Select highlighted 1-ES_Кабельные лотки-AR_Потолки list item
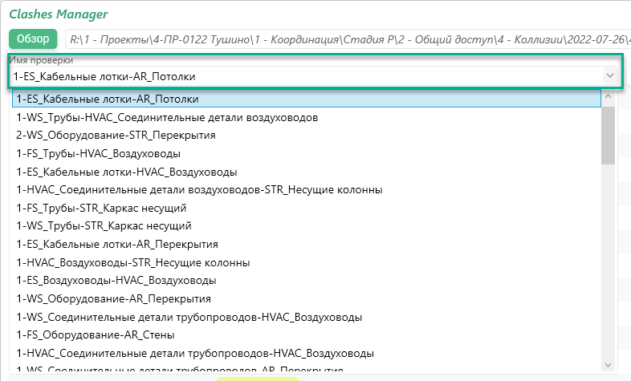Viewport: 631px width, 381px height. point(307,99)
